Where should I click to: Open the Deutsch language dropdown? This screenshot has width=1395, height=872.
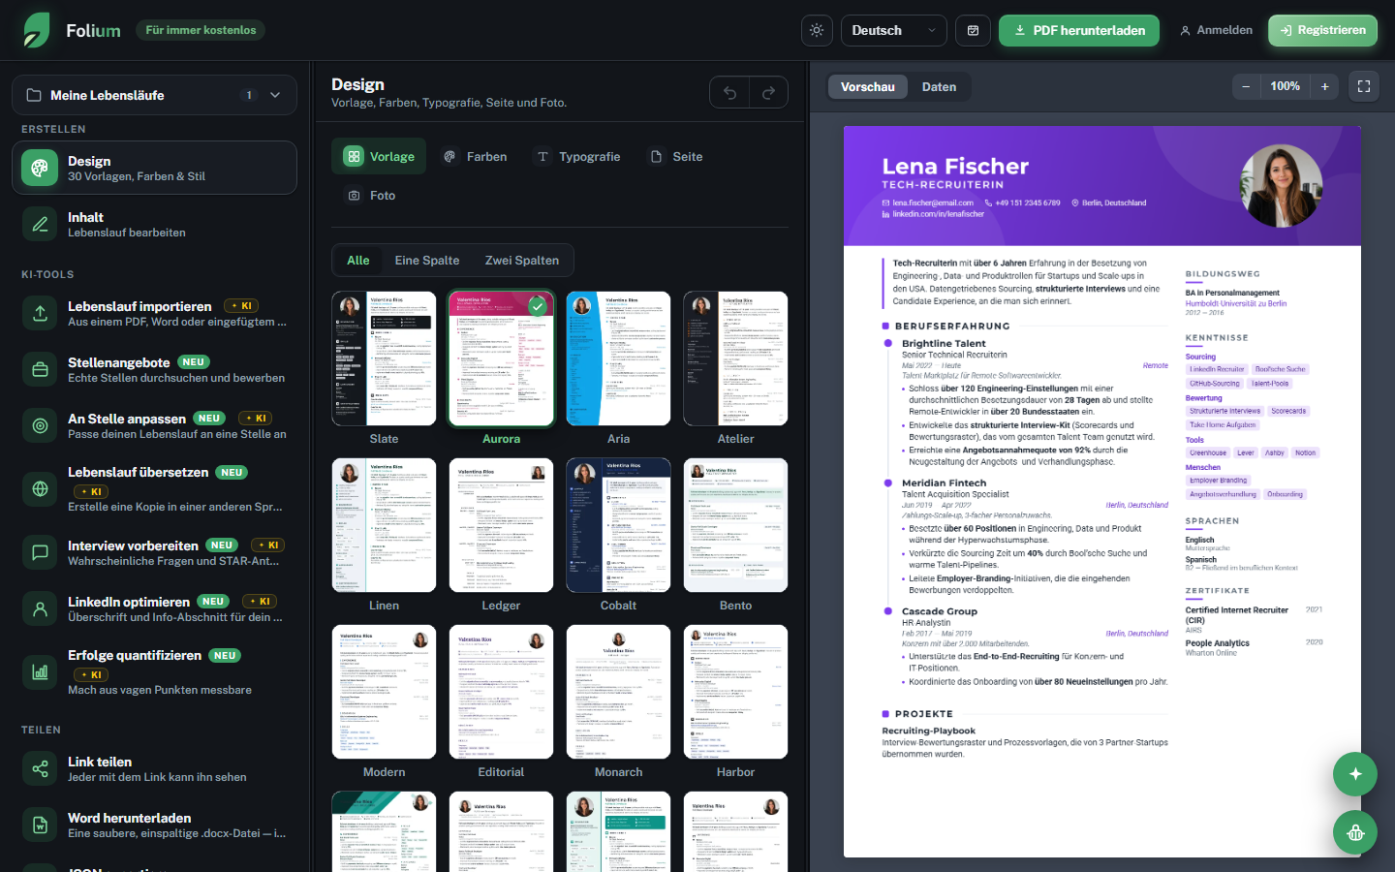(894, 30)
